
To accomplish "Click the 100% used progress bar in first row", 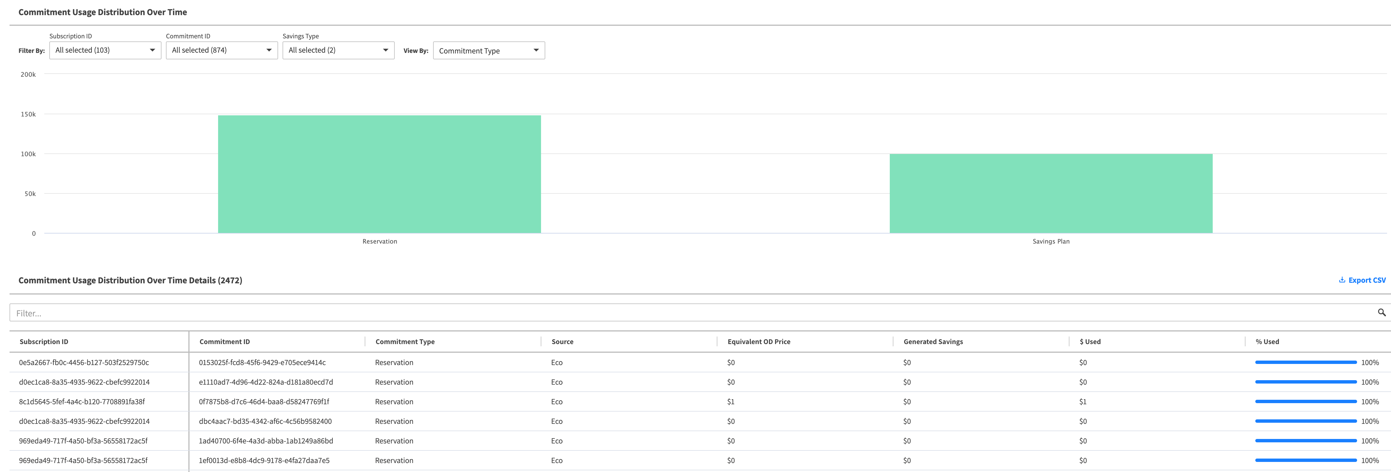I will pos(1305,363).
